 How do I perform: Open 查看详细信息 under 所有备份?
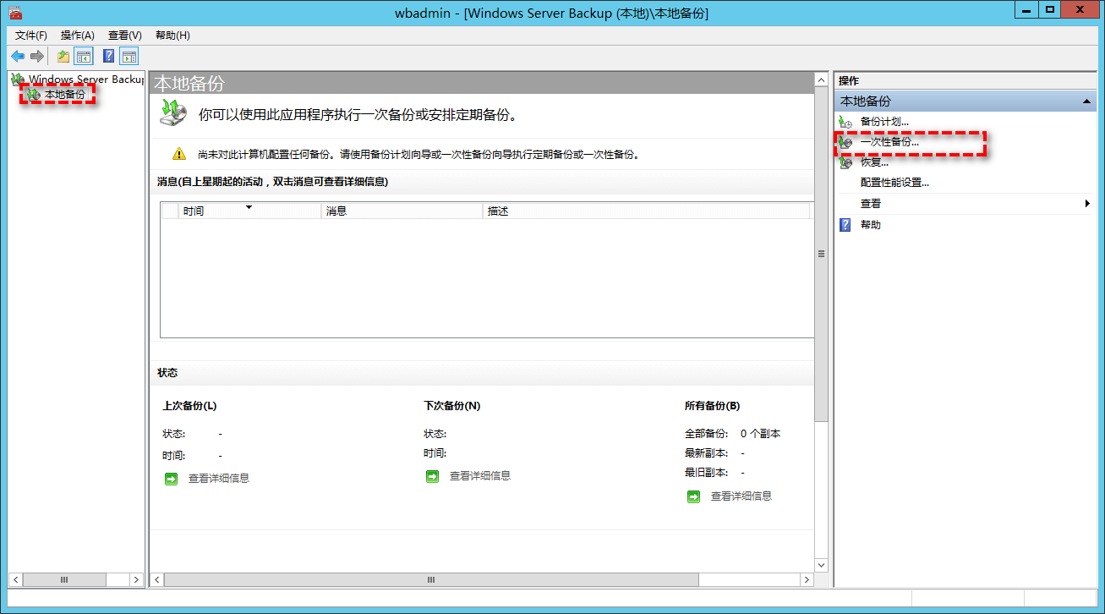pyautogui.click(x=741, y=496)
